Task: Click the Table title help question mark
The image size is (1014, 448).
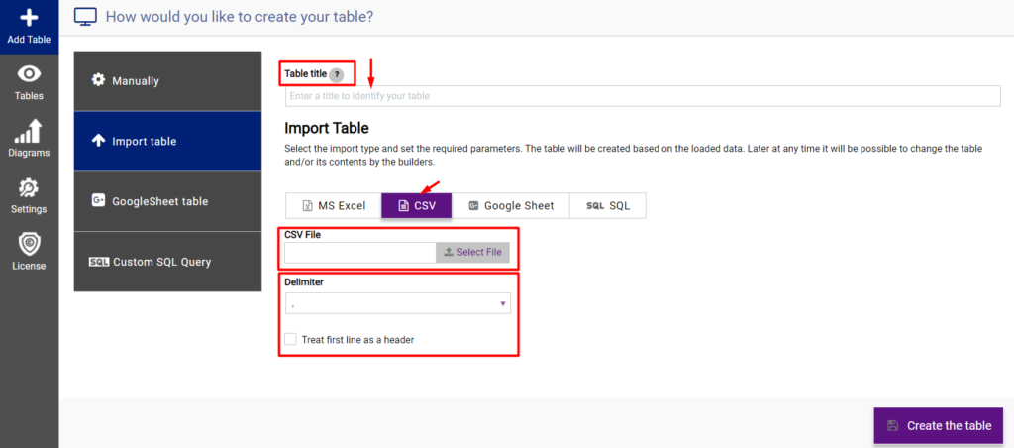Action: coord(337,75)
